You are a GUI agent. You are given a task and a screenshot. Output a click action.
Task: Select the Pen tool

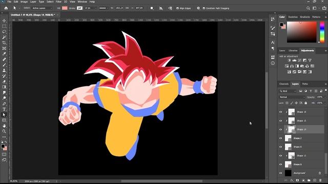4,104
